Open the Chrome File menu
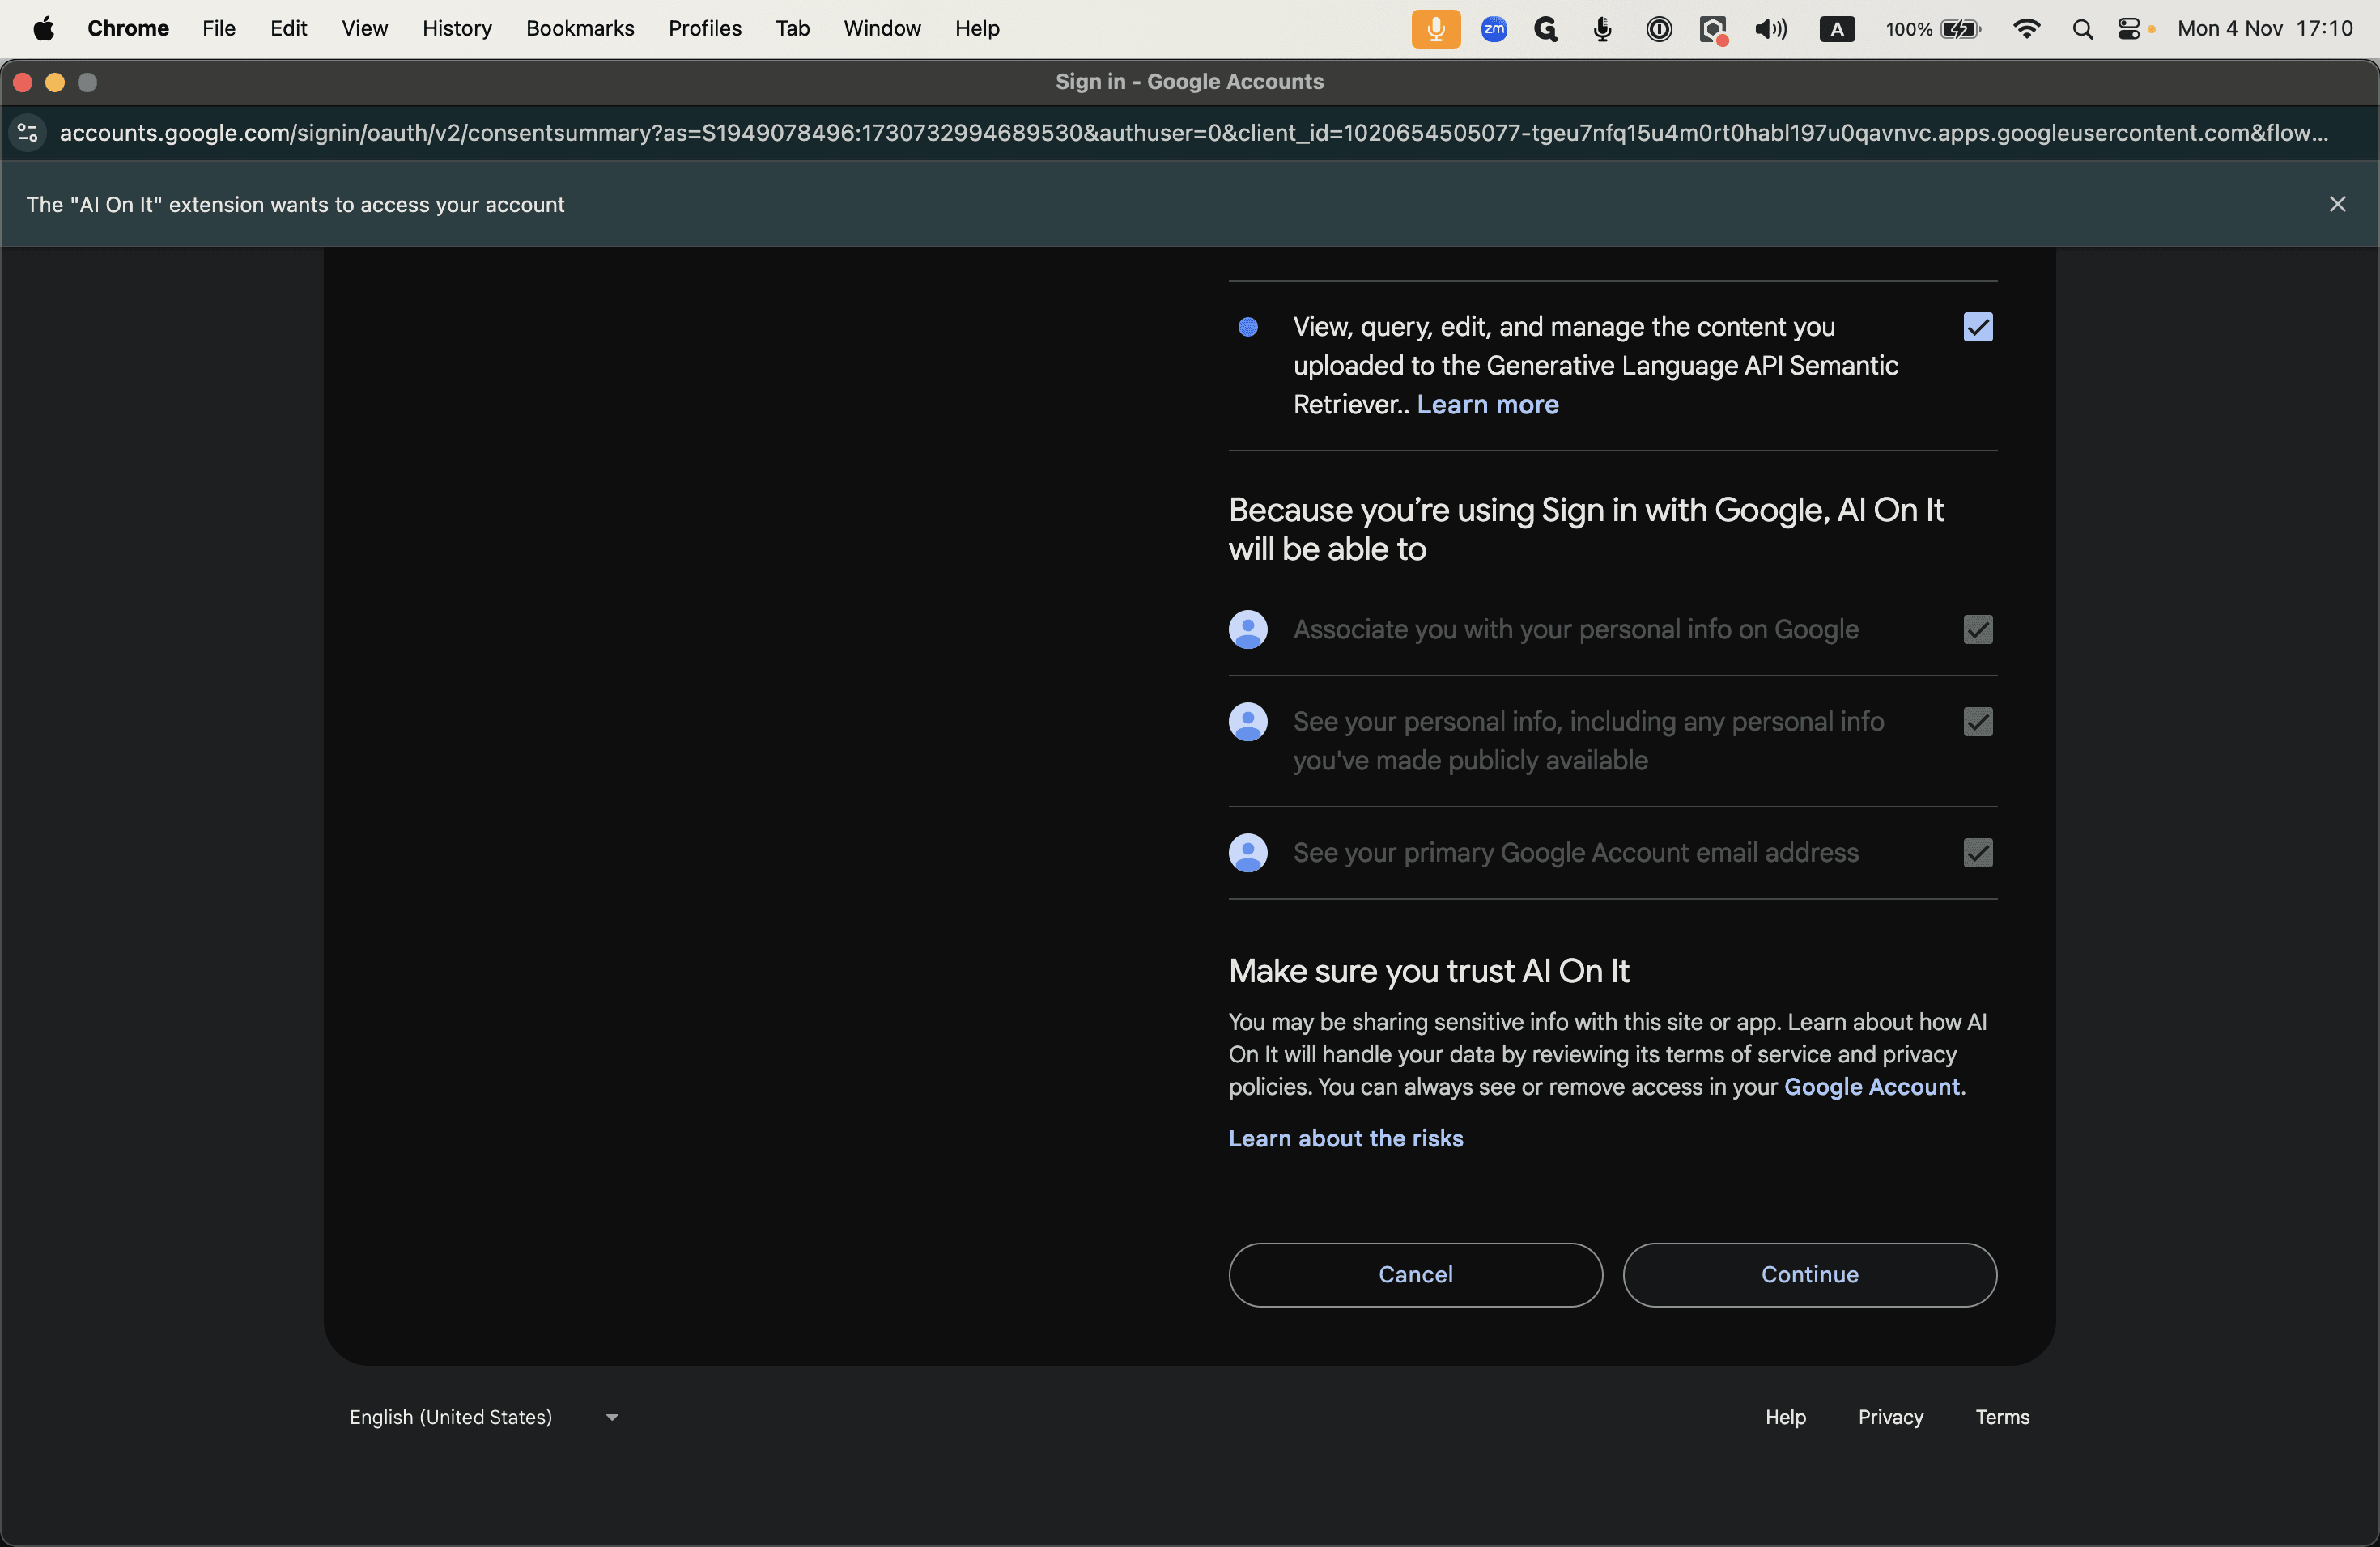The image size is (2380, 1547). (219, 29)
